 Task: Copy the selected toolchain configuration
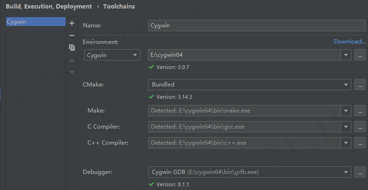pos(72,48)
